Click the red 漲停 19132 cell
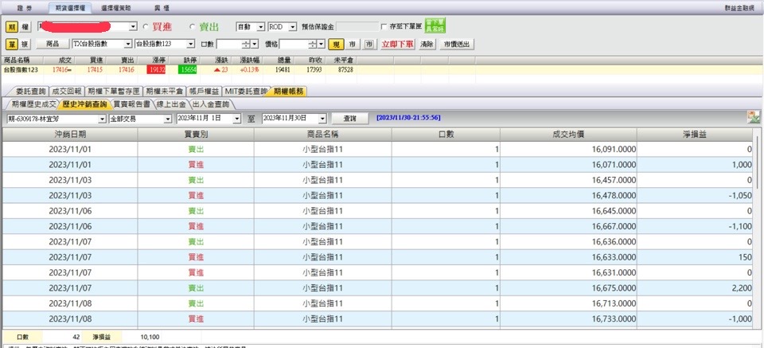The image size is (764, 348). pyautogui.click(x=156, y=70)
